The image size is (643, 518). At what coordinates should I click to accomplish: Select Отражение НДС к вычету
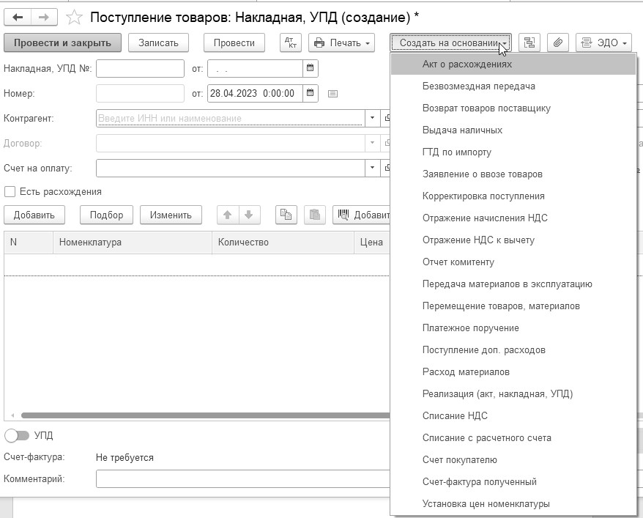513,240
